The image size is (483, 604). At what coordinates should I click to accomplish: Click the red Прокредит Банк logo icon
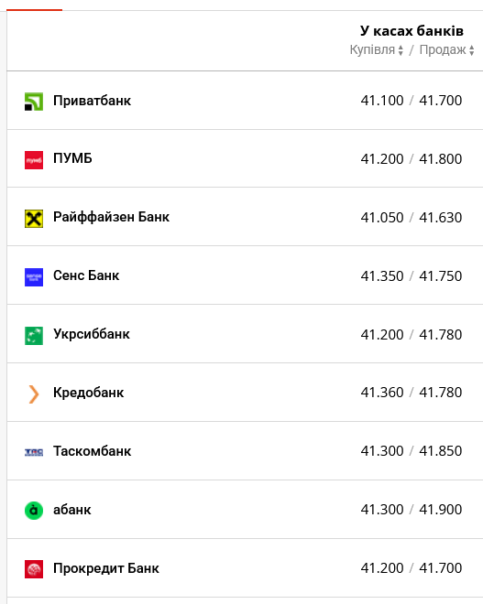[34, 569]
